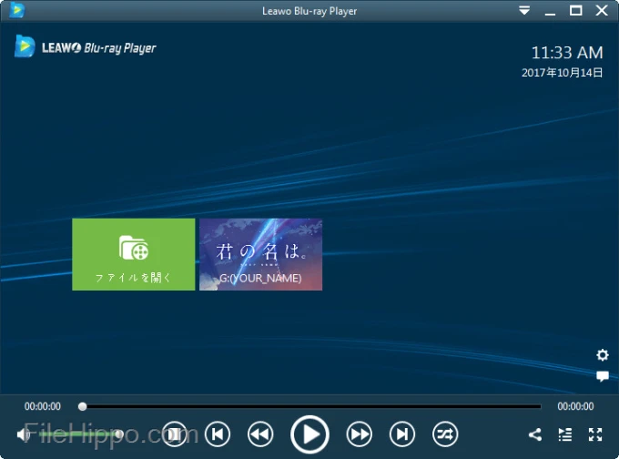Viewport: 619px width, 459px height.
Task: Click the Leawo Blu-ray Player logo
Action: coord(86,46)
